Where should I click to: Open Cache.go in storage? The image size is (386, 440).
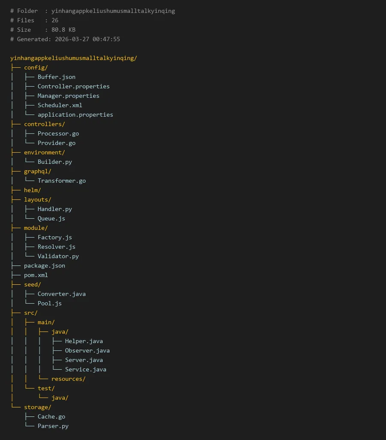pyautogui.click(x=51, y=416)
